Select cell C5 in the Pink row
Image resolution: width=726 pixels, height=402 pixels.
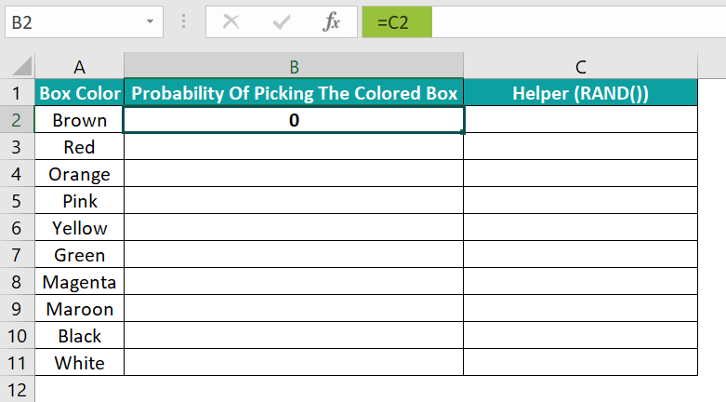point(581,200)
